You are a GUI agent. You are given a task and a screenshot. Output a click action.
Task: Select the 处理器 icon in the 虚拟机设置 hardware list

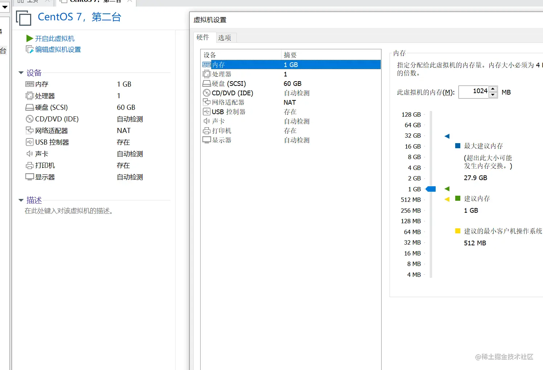coord(207,74)
